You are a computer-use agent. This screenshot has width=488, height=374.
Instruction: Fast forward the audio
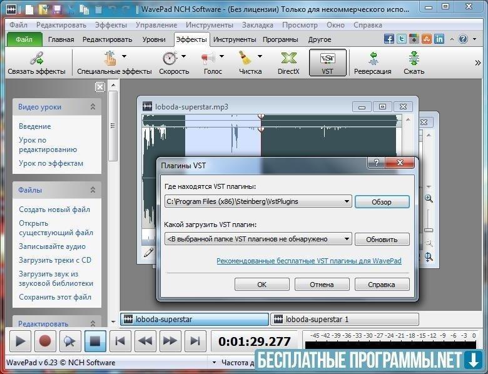pos(170,341)
